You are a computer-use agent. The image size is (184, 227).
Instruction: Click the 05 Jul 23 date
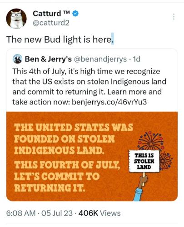[x=57, y=213]
